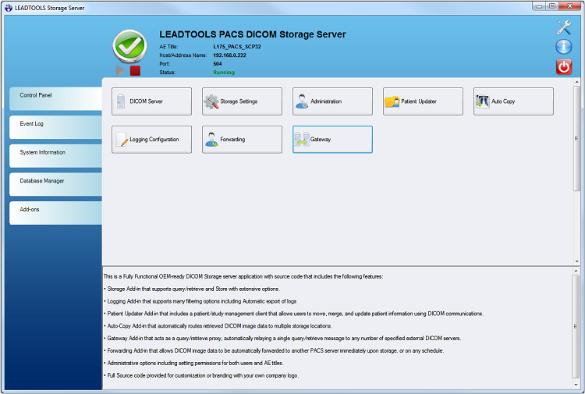Image resolution: width=585 pixels, height=394 pixels.
Task: Click the Patient Updater Add-in description line
Action: [x=293, y=314]
